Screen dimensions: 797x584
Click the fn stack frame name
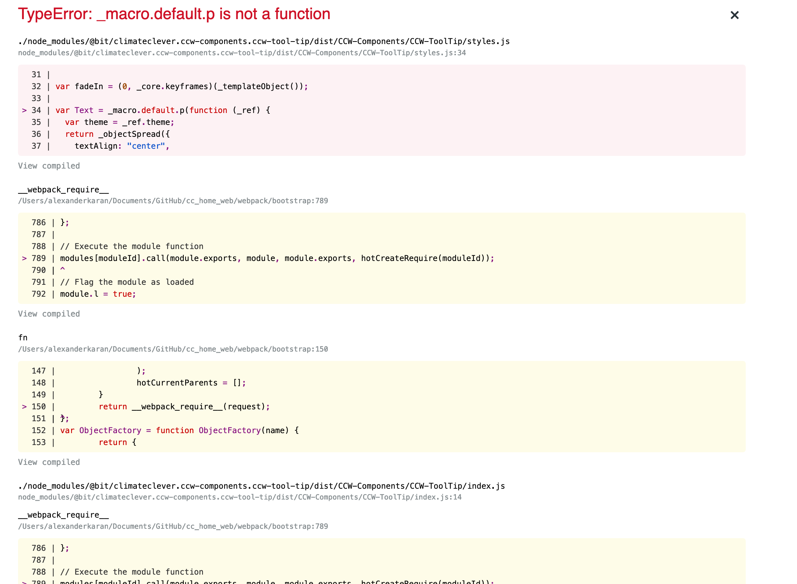(x=23, y=337)
